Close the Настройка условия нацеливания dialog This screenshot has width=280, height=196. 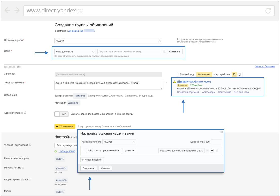coord(222,132)
